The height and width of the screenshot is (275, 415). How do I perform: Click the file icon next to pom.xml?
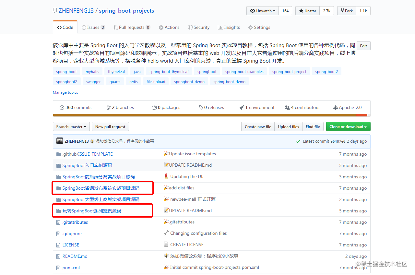point(58,268)
